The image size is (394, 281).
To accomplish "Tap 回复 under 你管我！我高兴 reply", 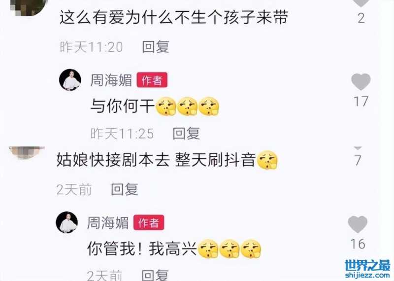I will [x=155, y=275].
